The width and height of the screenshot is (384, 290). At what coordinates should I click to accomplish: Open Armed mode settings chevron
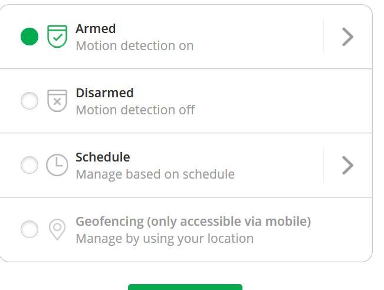click(347, 37)
